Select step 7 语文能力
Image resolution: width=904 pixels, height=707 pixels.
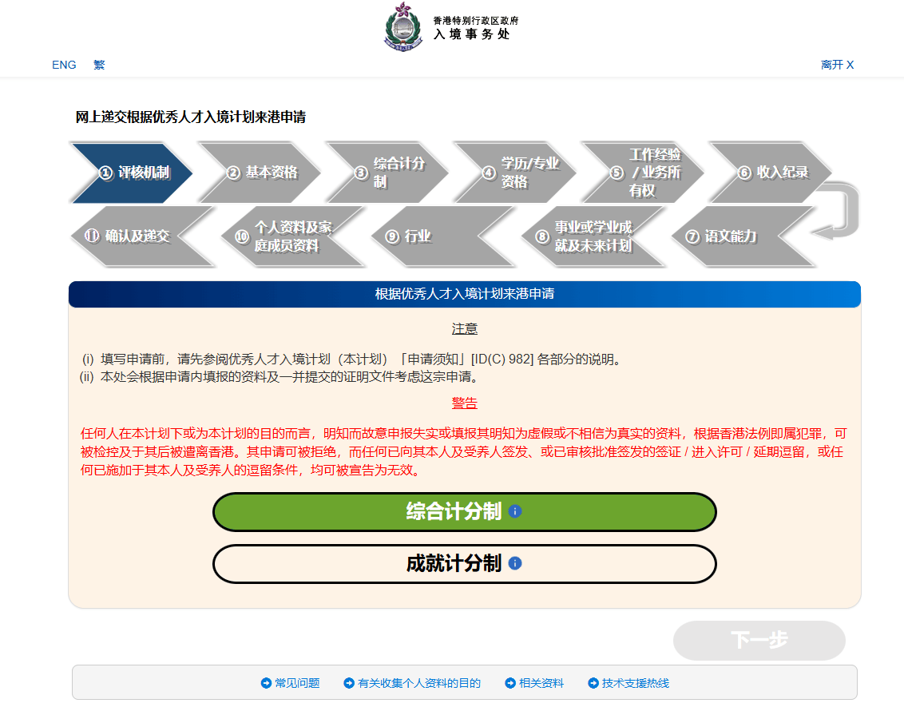(743, 236)
